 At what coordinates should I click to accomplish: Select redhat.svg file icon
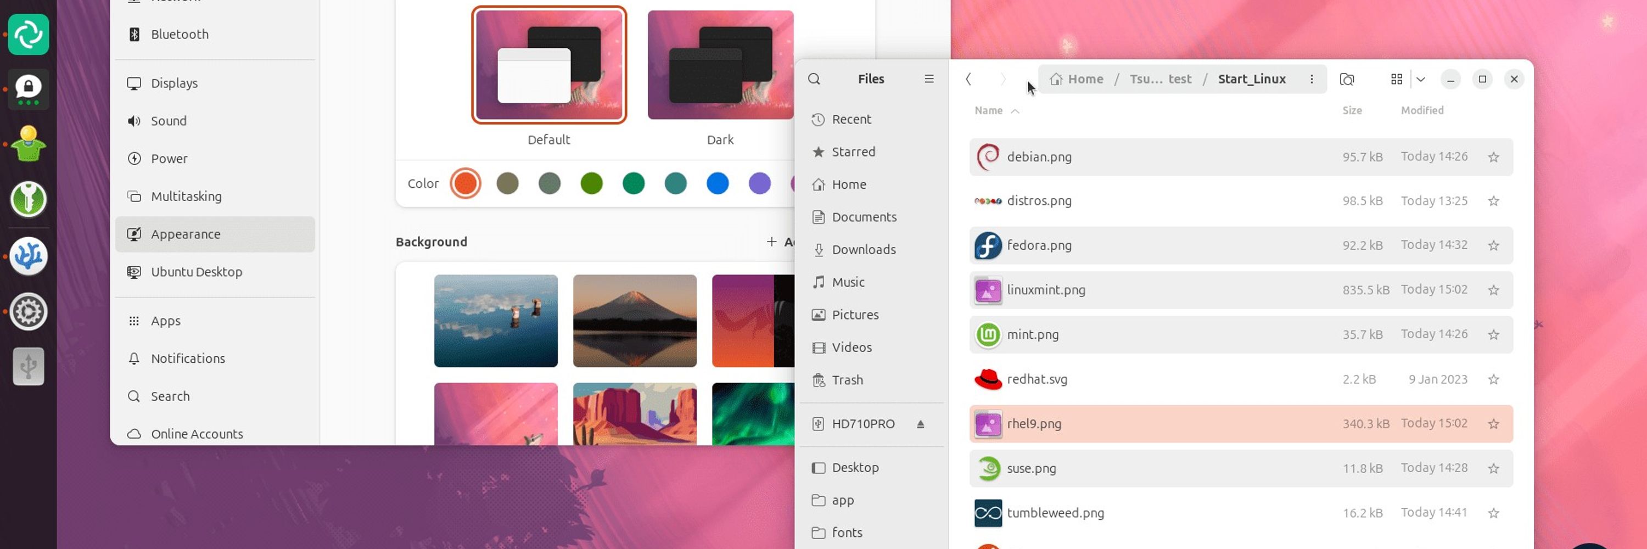(988, 380)
